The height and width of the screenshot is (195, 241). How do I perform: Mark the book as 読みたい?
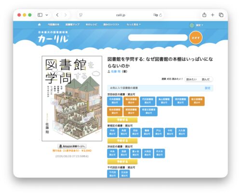191,79
